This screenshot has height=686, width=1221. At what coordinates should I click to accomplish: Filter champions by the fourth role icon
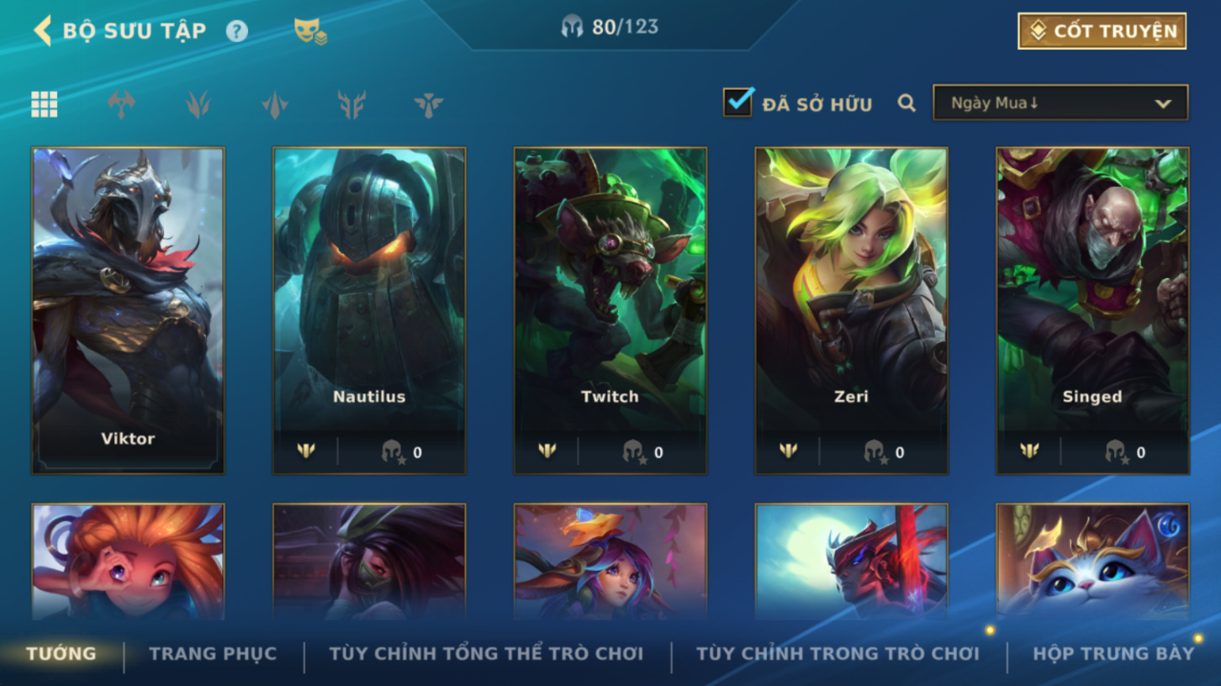coord(275,104)
